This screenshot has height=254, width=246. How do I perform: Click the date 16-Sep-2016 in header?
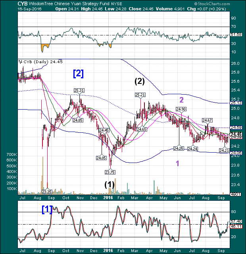click(30, 9)
